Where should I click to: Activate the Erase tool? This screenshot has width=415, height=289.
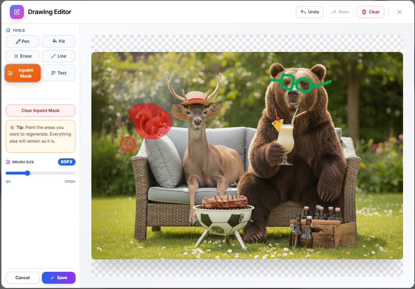[x=22, y=56]
